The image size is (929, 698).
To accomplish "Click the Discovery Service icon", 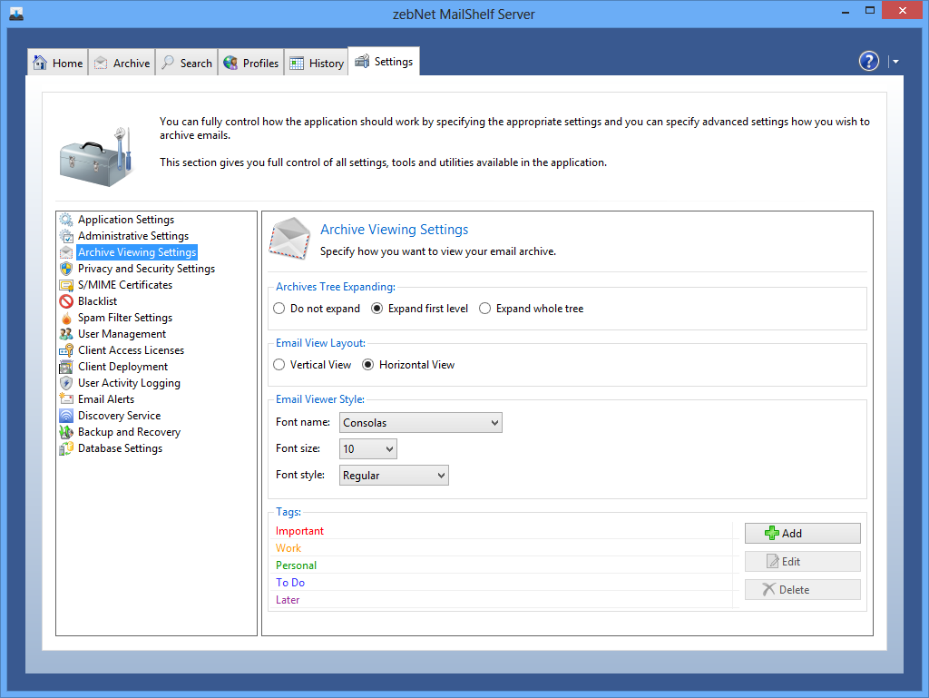I will (66, 416).
